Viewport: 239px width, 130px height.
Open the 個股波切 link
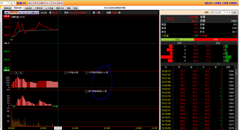(x=208, y=3)
